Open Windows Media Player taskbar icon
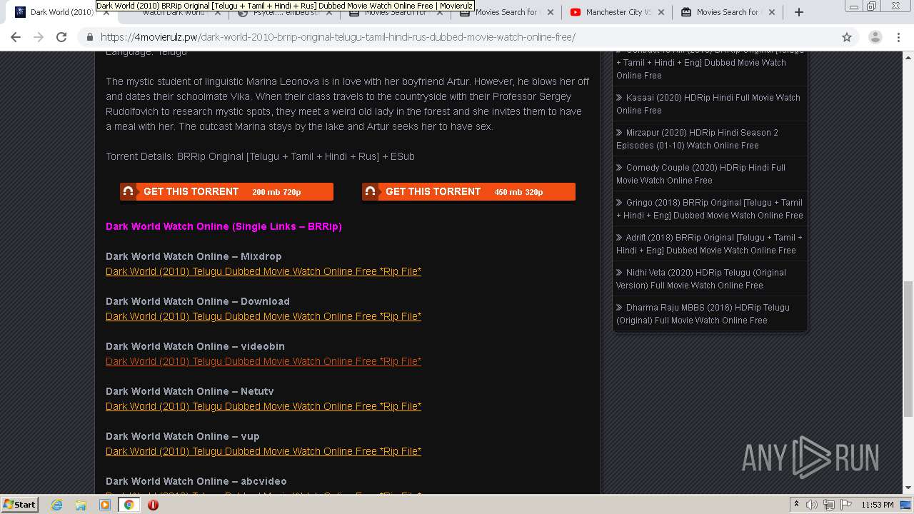The width and height of the screenshot is (914, 514). (105, 505)
